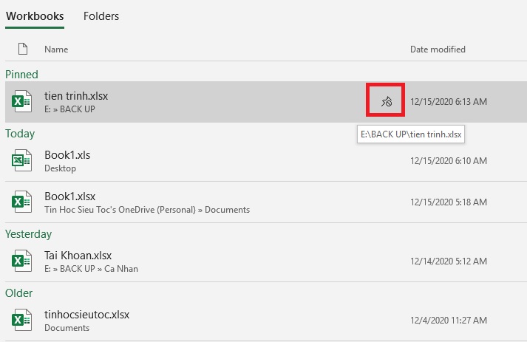The height and width of the screenshot is (342, 527).
Task: Open the Tai Khoan.xlsx workbook
Action: coord(266,261)
